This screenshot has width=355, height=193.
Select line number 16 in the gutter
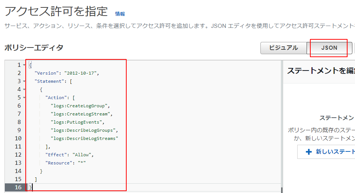18,187
